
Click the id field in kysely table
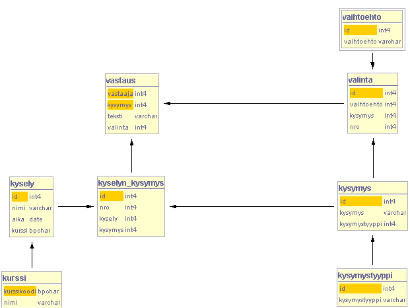coord(20,196)
